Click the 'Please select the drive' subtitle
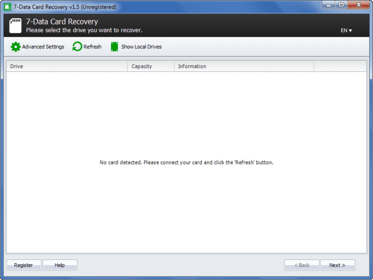 [84, 30]
